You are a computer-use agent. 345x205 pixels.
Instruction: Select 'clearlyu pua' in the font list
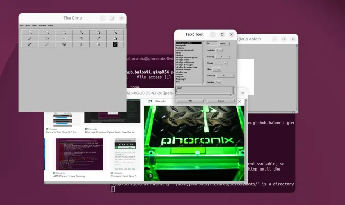click(182, 72)
